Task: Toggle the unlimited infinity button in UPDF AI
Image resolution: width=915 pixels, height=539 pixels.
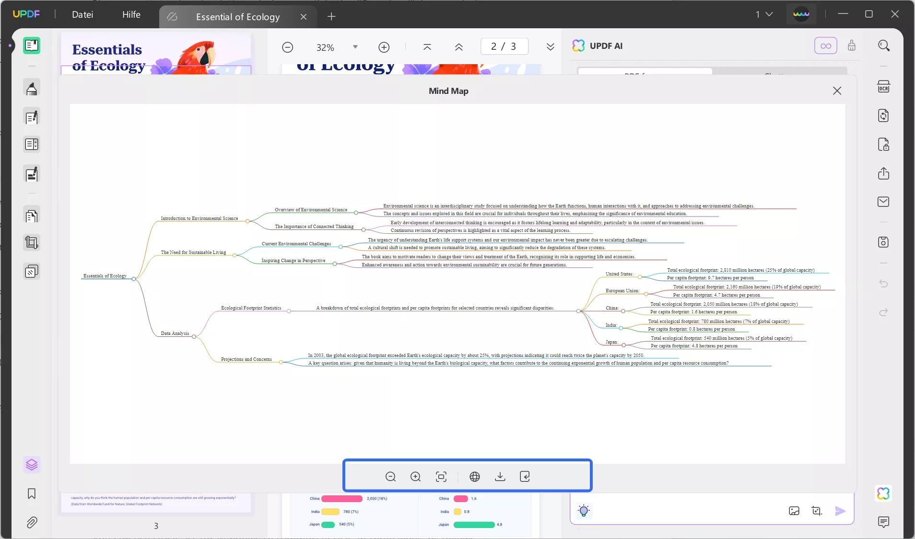Action: point(826,46)
